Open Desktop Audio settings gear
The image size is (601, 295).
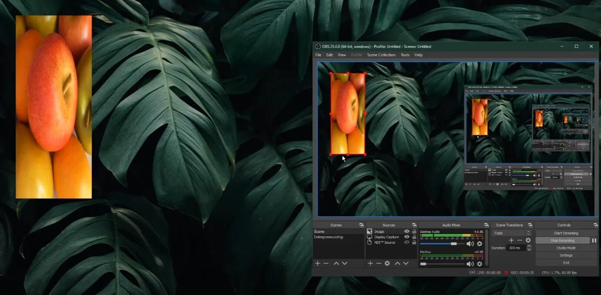479,244
